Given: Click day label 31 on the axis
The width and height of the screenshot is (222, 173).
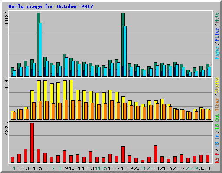Looking at the screenshot, I should point(208,168).
